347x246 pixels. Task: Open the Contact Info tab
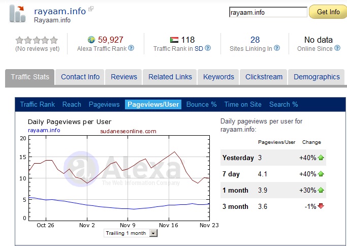pyautogui.click(x=80, y=77)
